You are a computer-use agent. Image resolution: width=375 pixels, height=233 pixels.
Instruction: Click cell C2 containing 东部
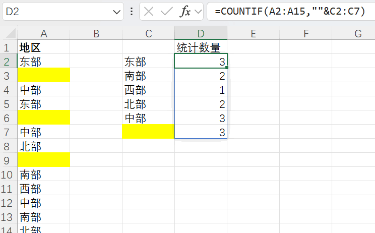149,62
